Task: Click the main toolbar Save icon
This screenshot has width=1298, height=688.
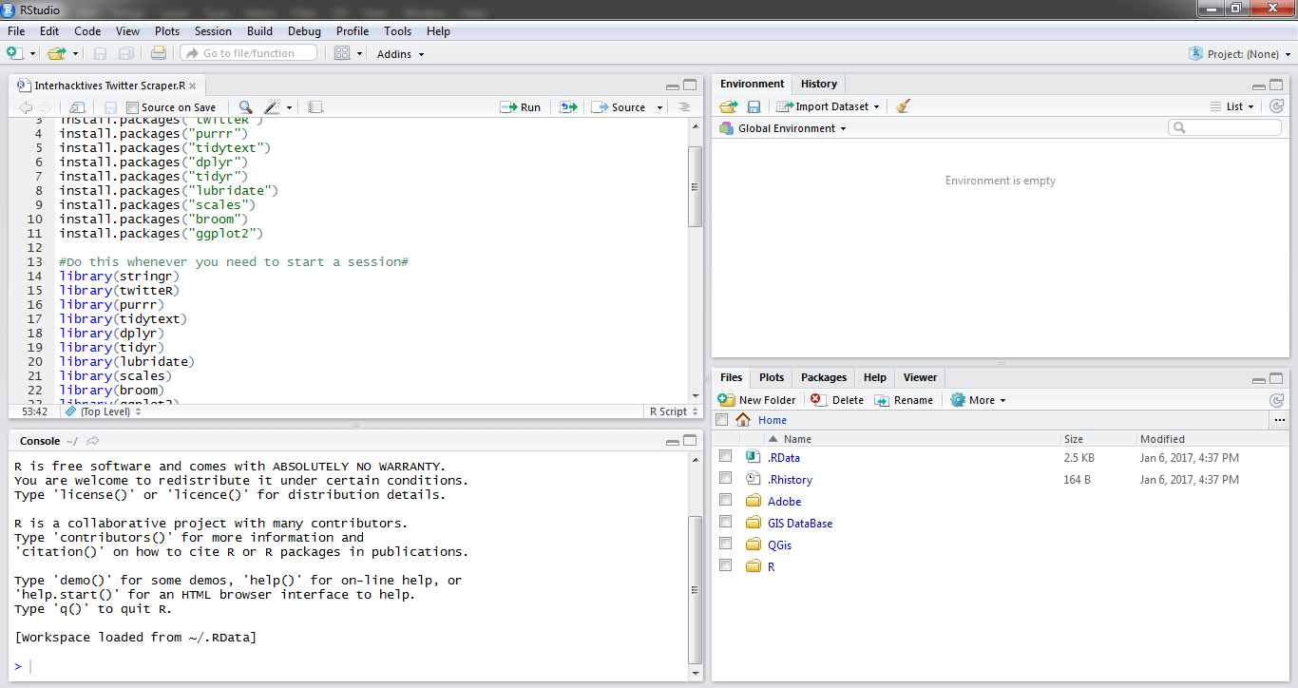Action: click(x=100, y=53)
